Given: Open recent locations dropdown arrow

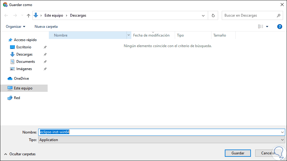Looking at the screenshot, I should pyautogui.click(x=22, y=15).
